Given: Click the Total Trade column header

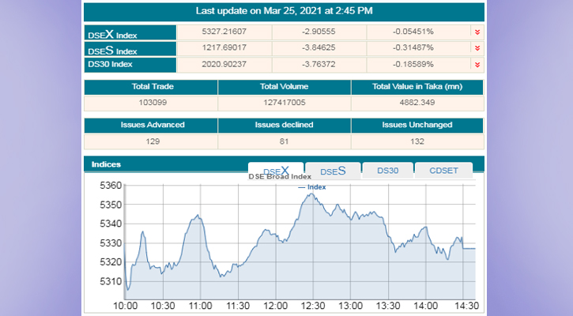Looking at the screenshot, I should point(151,87).
